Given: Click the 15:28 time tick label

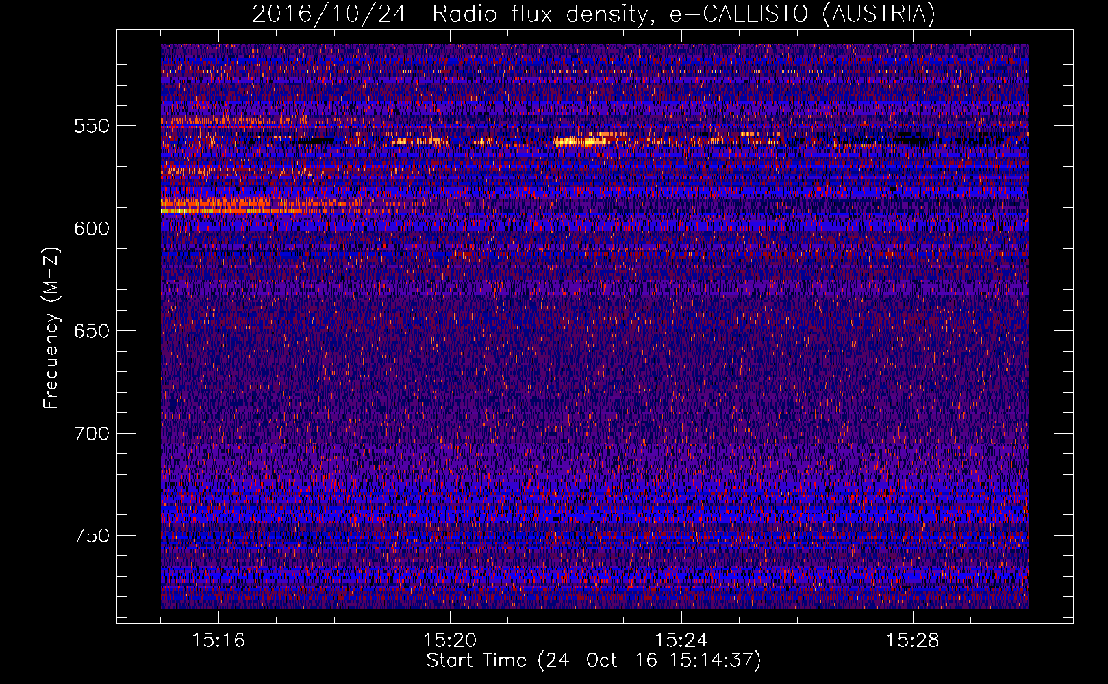Looking at the screenshot, I should [913, 641].
